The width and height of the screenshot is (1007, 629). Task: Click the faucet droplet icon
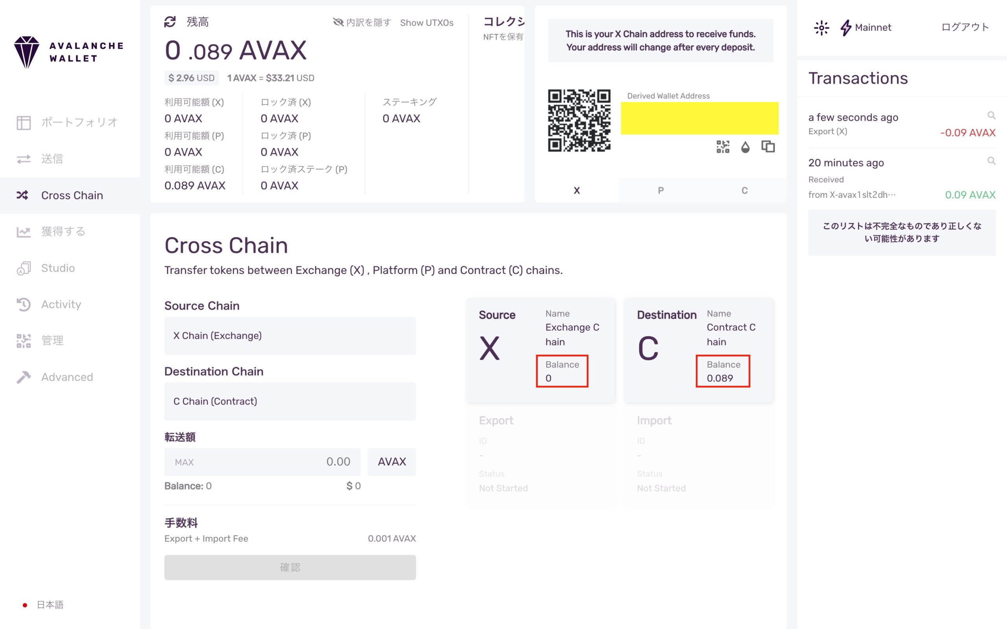(x=745, y=147)
